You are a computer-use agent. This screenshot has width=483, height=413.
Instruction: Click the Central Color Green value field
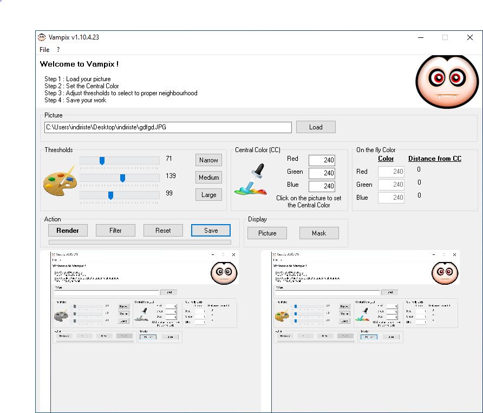pyautogui.click(x=322, y=173)
